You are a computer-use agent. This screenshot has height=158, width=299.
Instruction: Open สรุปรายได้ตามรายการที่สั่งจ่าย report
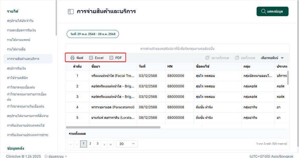(x=28, y=116)
